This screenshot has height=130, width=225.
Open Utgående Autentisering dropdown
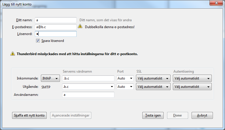point(192,87)
